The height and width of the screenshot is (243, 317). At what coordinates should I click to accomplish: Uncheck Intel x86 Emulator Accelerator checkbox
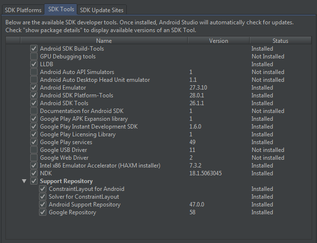[x=34, y=166]
